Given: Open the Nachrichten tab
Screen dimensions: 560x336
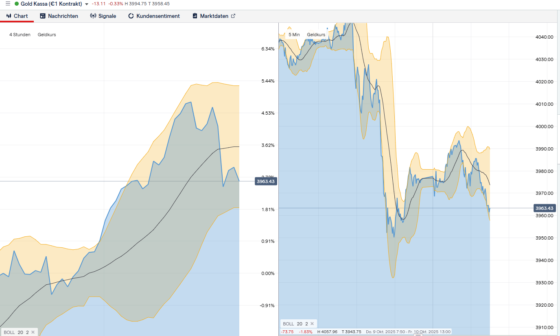Looking at the screenshot, I should point(59,16).
